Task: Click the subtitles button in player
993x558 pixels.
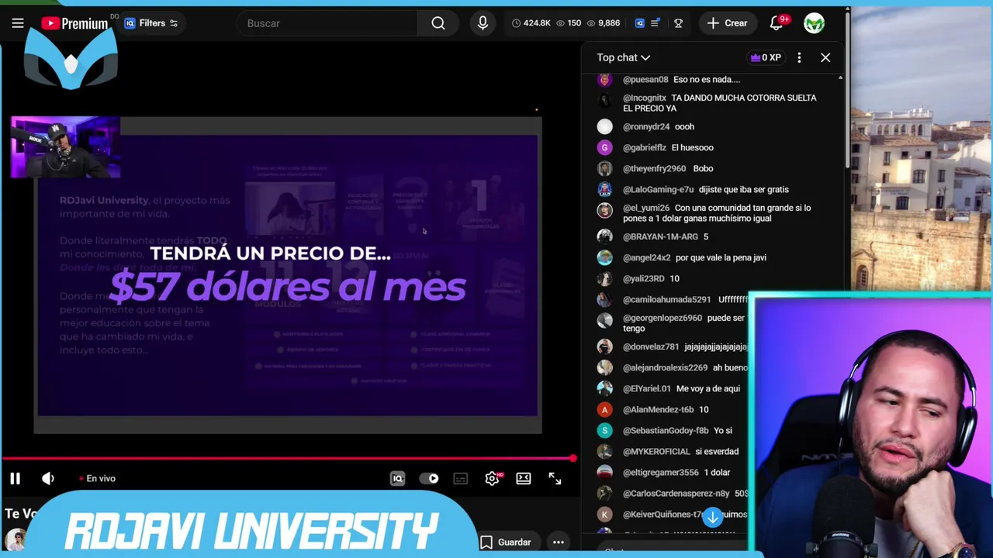Action: 461,478
